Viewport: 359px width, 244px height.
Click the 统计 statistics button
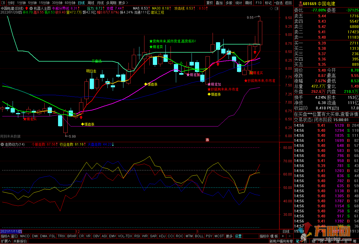click(239, 3)
